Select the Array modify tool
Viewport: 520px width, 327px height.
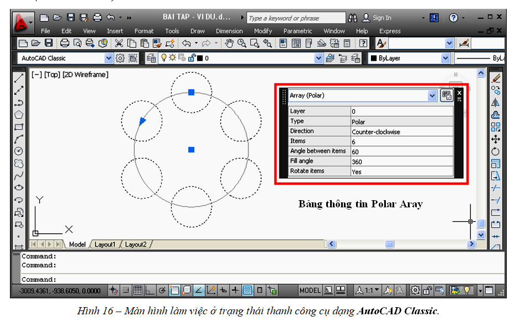(496, 127)
